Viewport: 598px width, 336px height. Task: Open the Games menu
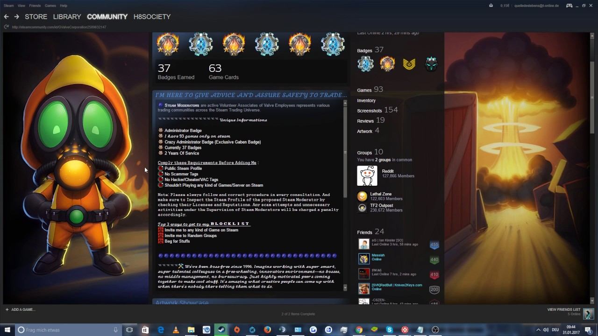pyautogui.click(x=50, y=6)
